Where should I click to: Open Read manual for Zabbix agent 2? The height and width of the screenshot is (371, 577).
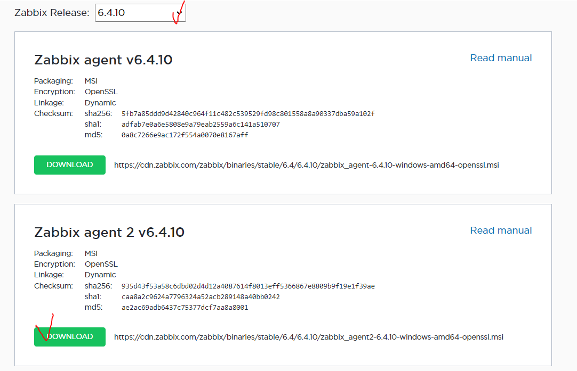pos(501,230)
